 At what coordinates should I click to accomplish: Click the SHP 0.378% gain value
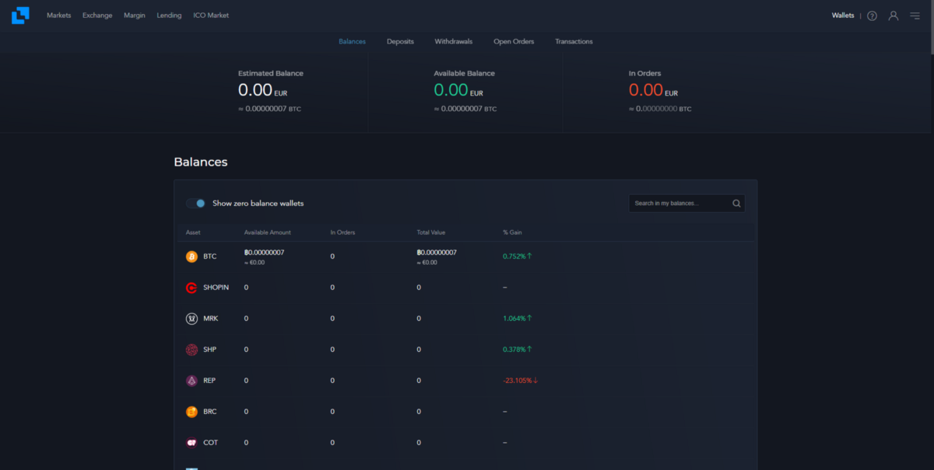tap(518, 350)
